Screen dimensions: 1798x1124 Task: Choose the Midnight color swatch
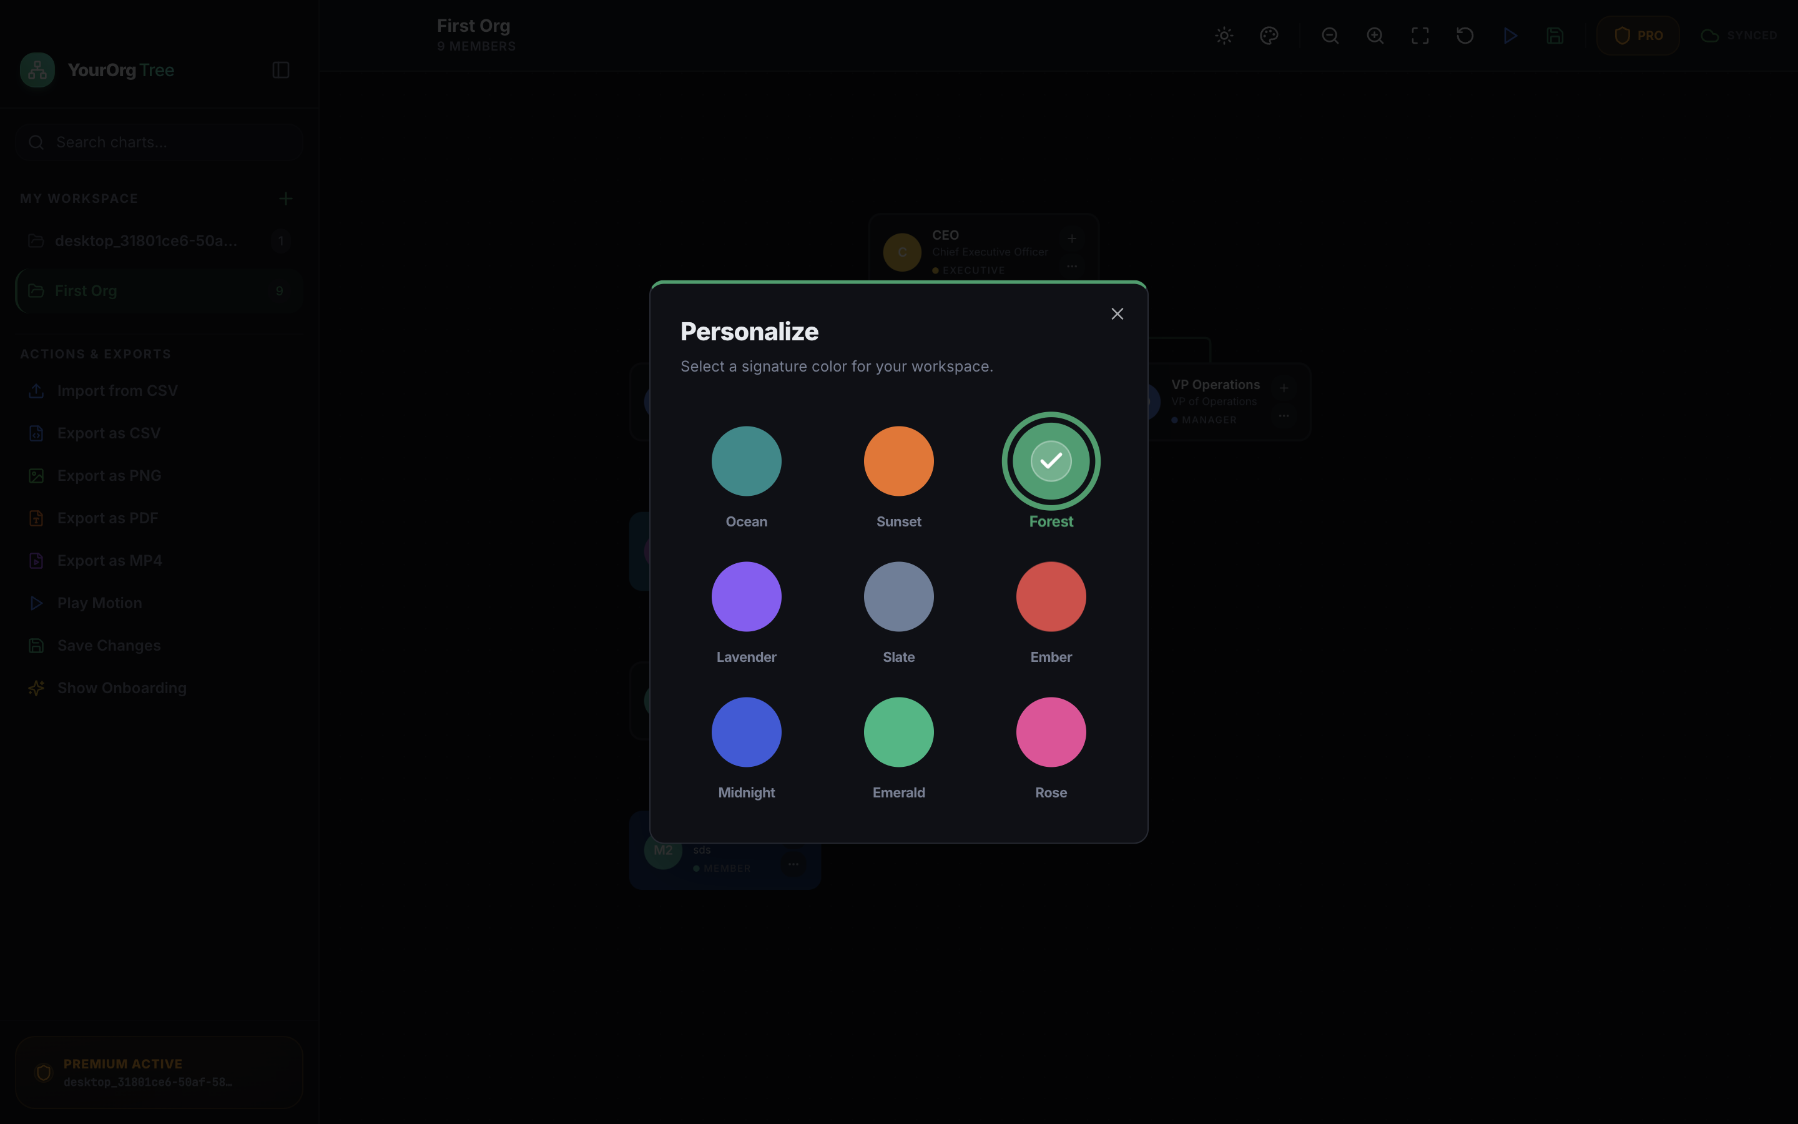coord(746,731)
